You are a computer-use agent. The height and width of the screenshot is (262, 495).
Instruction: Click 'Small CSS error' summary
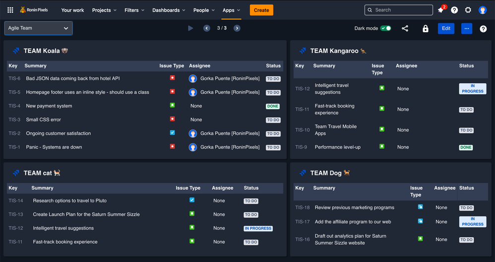pos(44,119)
